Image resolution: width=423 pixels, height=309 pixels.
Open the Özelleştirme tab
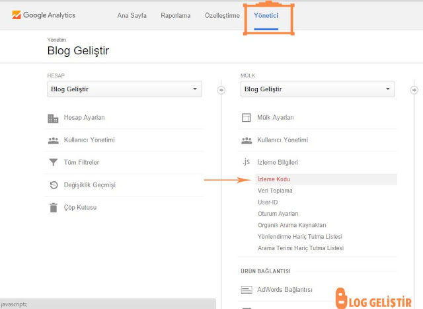click(x=221, y=15)
